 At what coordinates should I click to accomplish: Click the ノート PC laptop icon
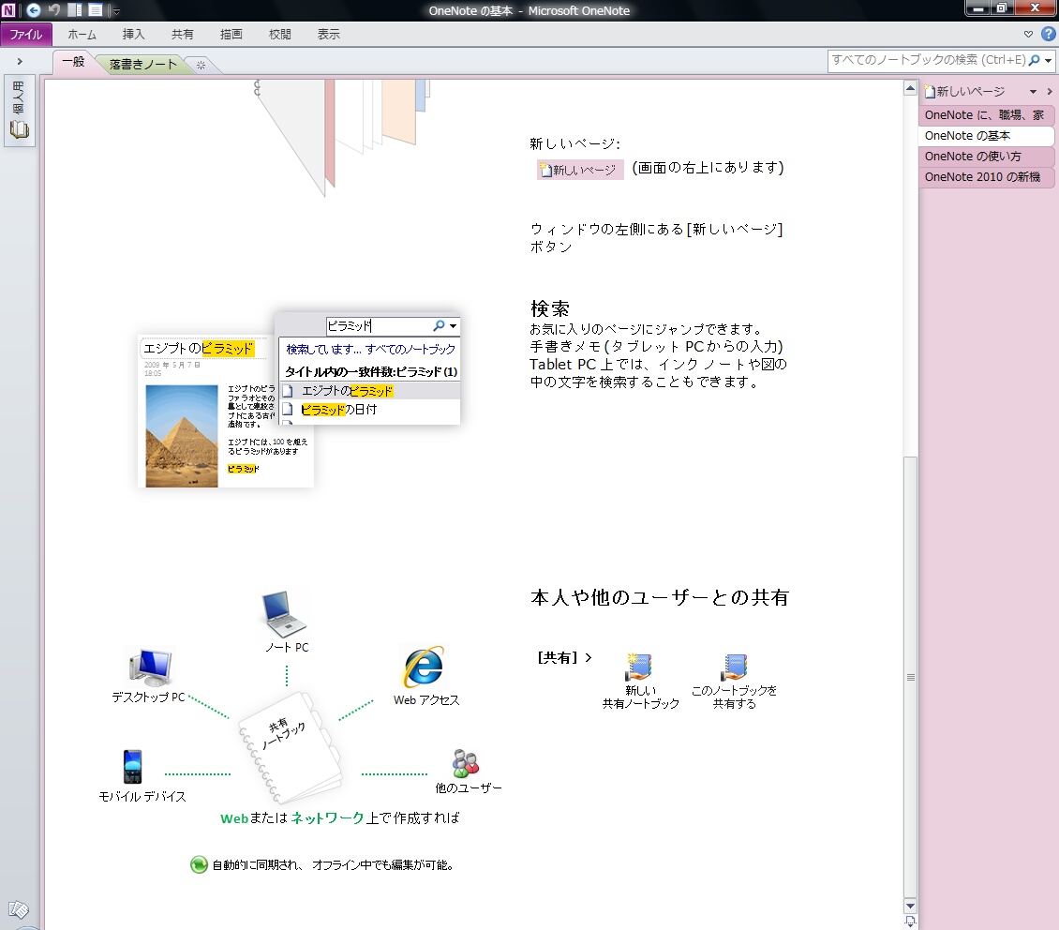(x=284, y=613)
